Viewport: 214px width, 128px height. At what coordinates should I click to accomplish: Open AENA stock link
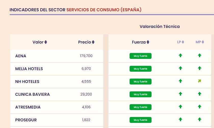[21, 56]
